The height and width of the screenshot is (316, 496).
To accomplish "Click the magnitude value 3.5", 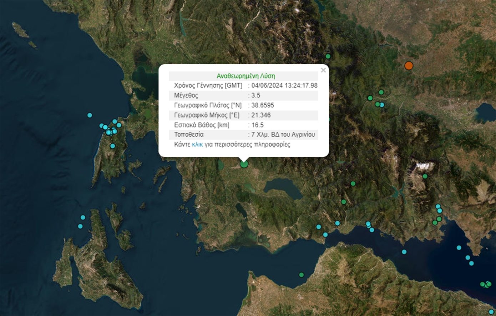I will [x=256, y=95].
